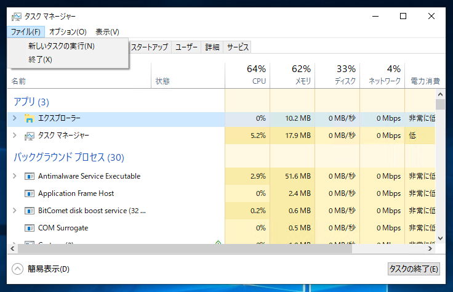Screen dimensions: 453x292
Task: Click the タスクの終了(E) button
Action: point(414,269)
